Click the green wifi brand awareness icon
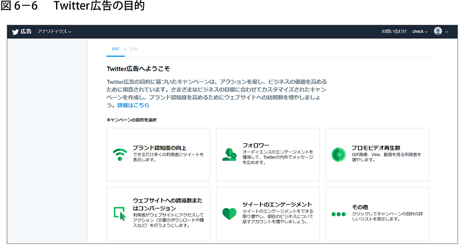 (120, 155)
